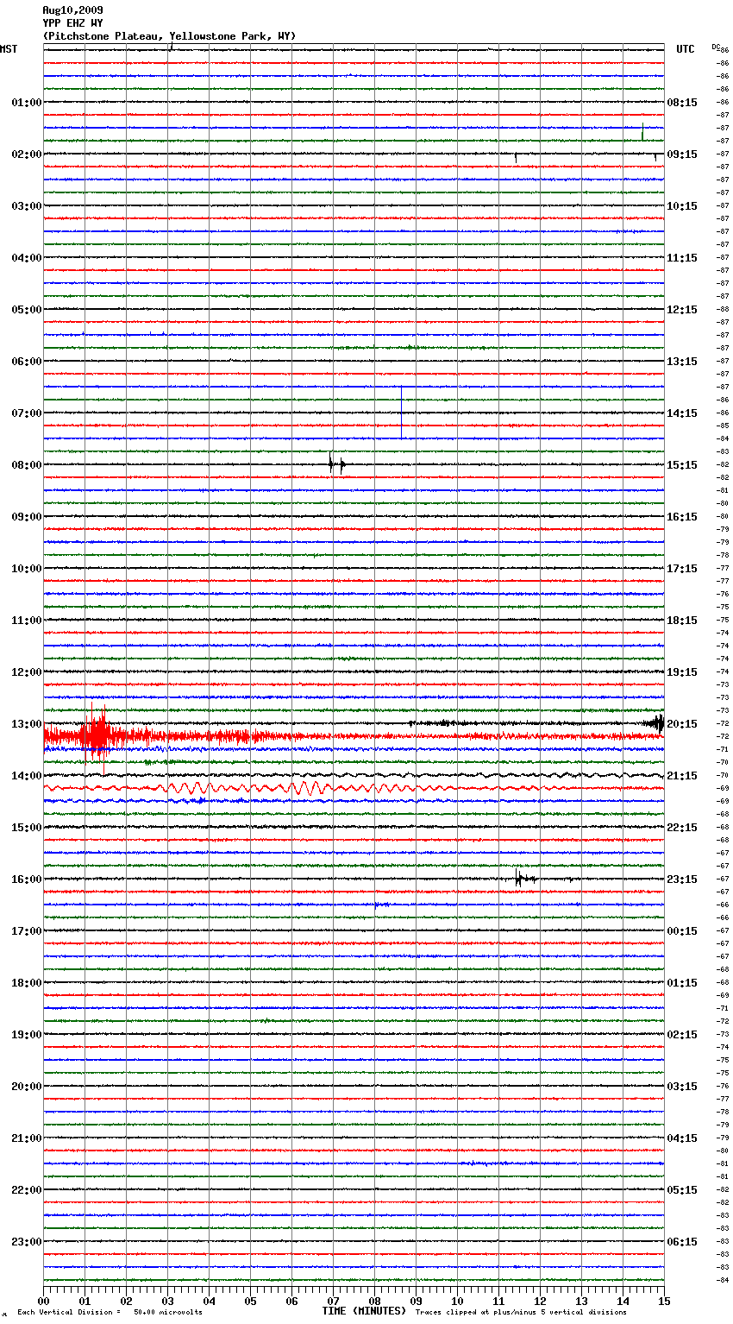Viewport: 733px width, 1324px height.
Task: Click the black event spike on the 16:00 trace
Action: (524, 879)
